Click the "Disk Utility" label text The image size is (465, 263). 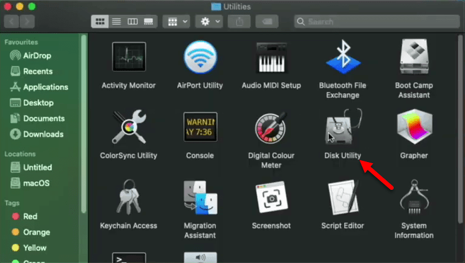342,155
